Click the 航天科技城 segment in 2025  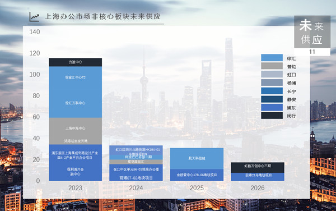197,158
